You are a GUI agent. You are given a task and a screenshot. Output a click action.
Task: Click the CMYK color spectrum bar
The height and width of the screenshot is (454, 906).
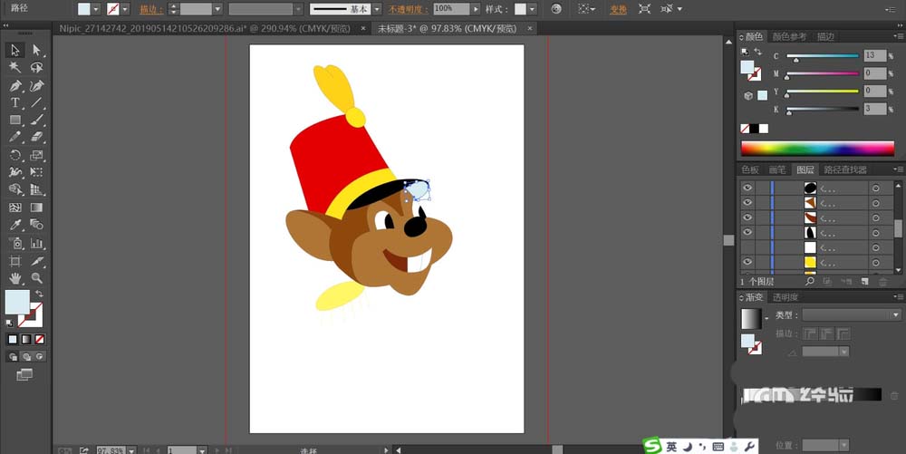pyautogui.click(x=817, y=149)
